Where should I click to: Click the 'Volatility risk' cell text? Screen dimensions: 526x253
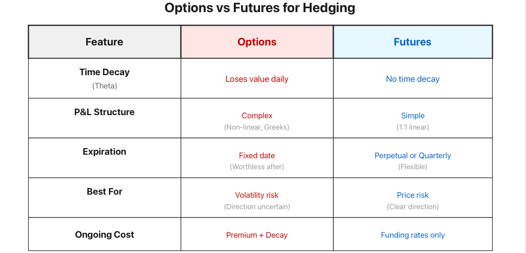(257, 195)
